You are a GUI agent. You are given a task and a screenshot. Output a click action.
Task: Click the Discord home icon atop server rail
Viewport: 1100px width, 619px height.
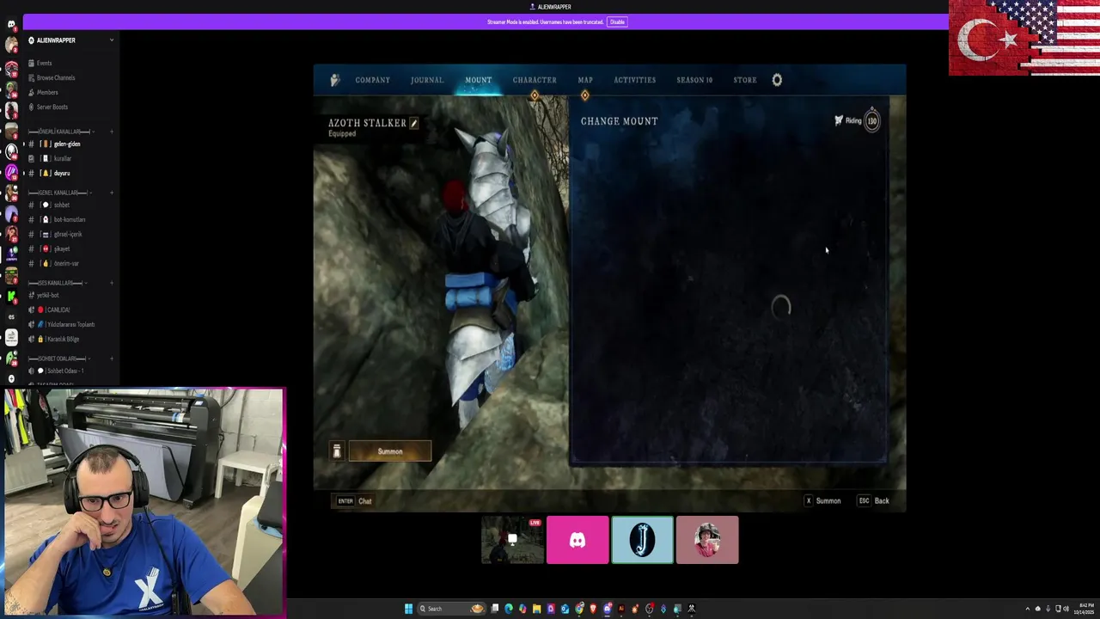point(11,24)
